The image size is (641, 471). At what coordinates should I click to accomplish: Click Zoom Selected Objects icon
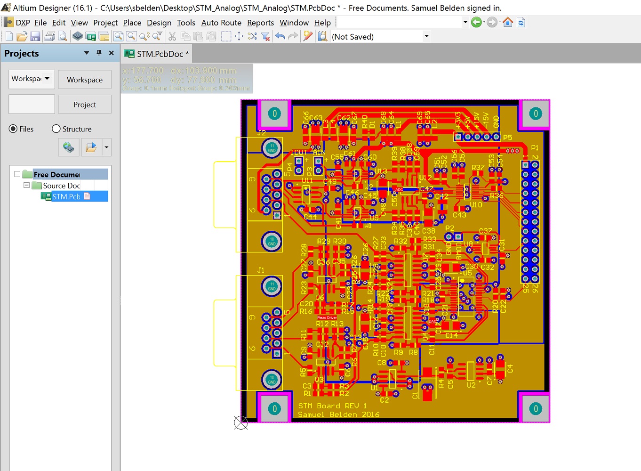pos(144,36)
